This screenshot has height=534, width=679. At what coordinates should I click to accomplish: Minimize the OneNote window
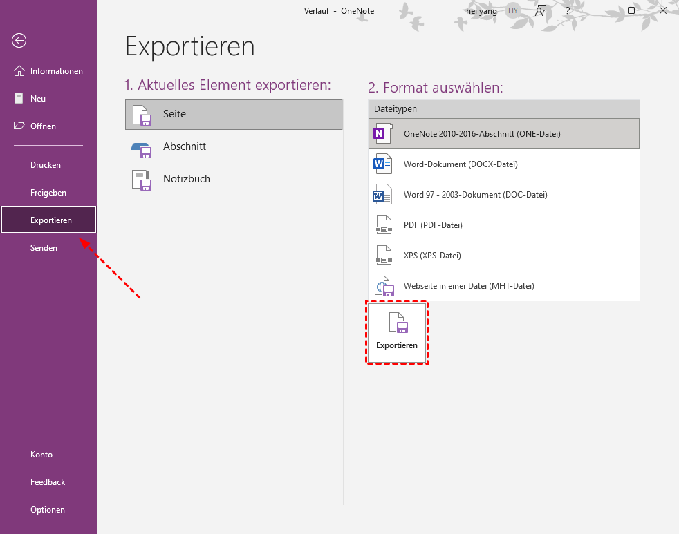pos(599,10)
